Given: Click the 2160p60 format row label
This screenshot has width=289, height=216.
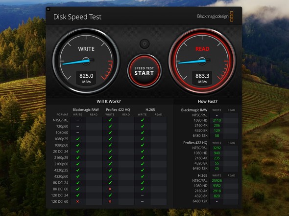Looking at the screenshot, I should pyautogui.click(x=61, y=164).
